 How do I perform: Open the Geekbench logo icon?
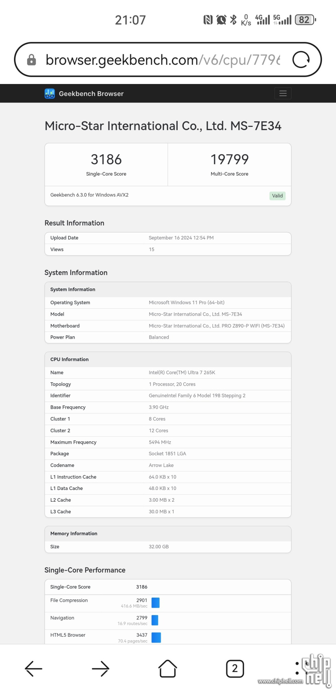coord(50,93)
